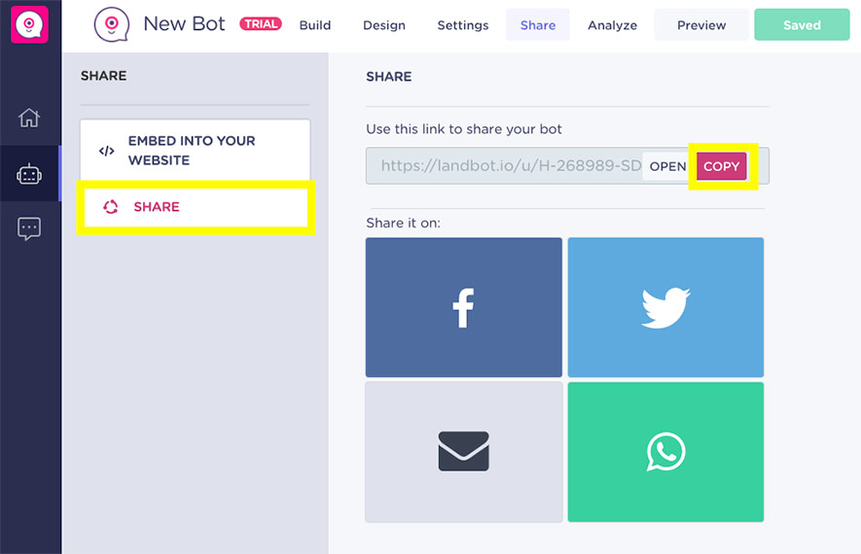Click the Preview button
861x554 pixels.
(x=701, y=25)
